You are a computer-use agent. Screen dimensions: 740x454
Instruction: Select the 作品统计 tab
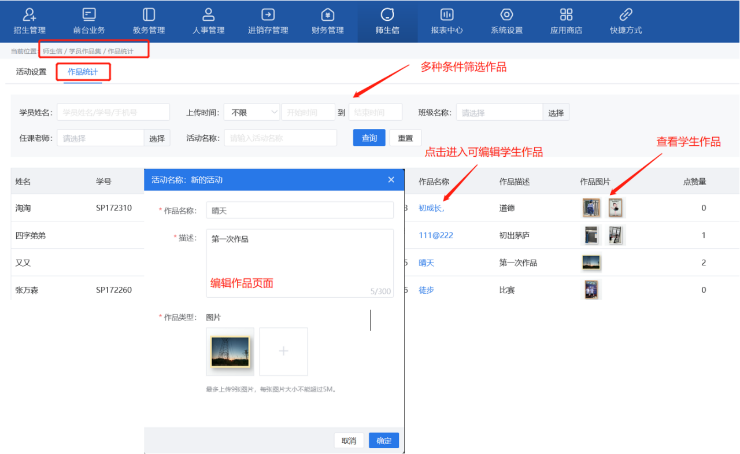[x=83, y=72]
